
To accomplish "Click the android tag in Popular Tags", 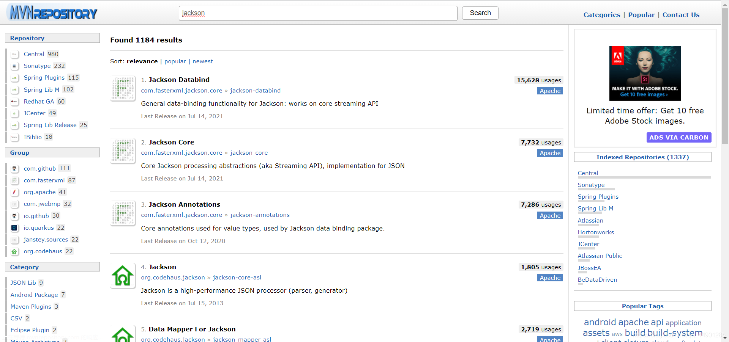I will click(600, 322).
